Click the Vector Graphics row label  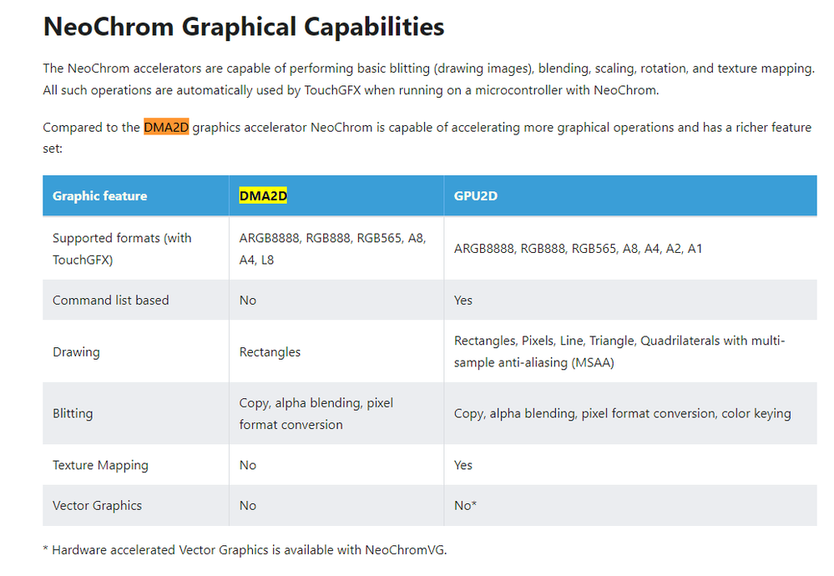97,506
